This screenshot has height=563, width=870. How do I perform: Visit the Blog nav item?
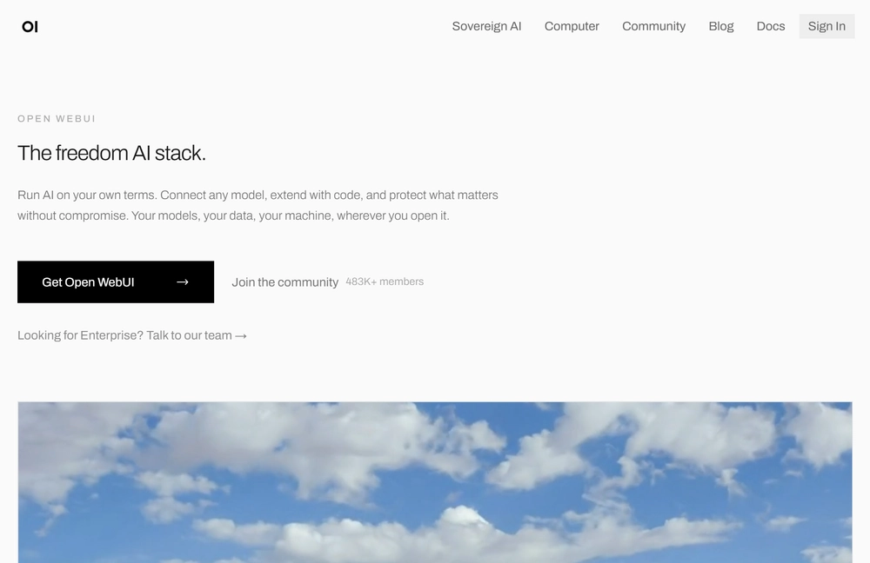(x=720, y=26)
